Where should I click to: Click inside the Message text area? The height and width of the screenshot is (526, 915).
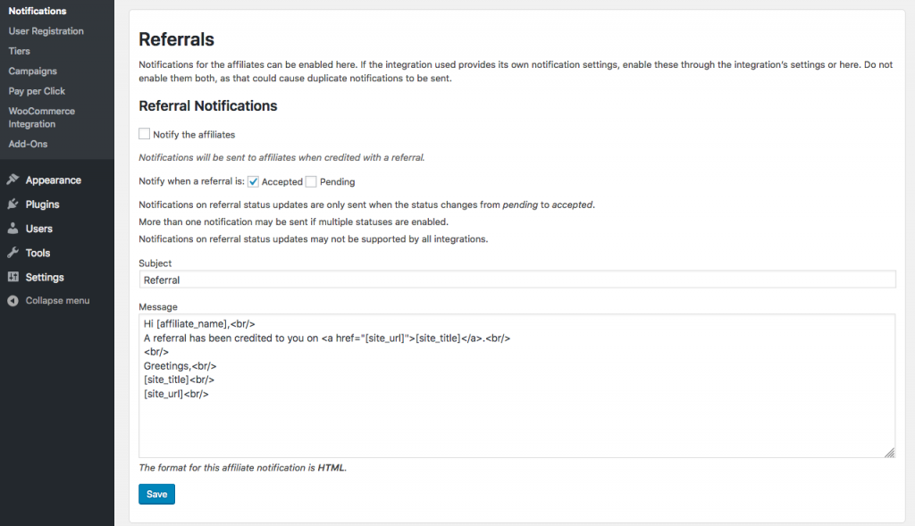tap(517, 386)
